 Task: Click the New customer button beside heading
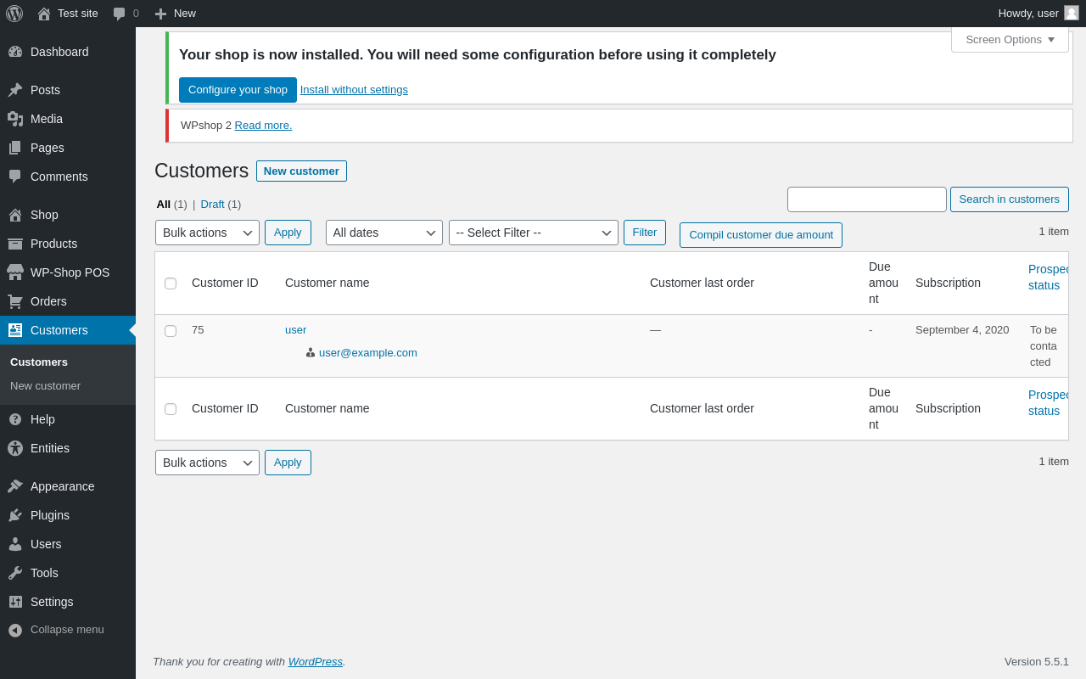pos(301,171)
